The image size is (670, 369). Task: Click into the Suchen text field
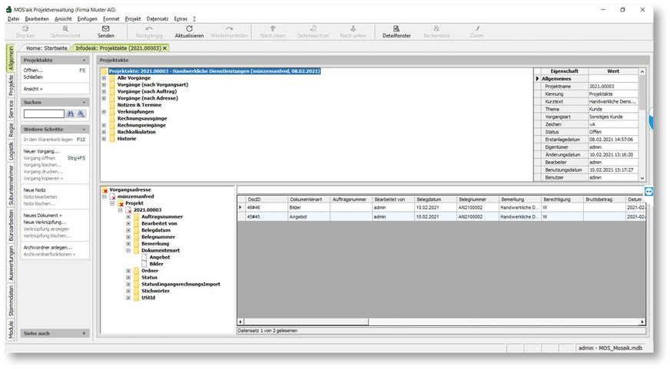(44, 114)
